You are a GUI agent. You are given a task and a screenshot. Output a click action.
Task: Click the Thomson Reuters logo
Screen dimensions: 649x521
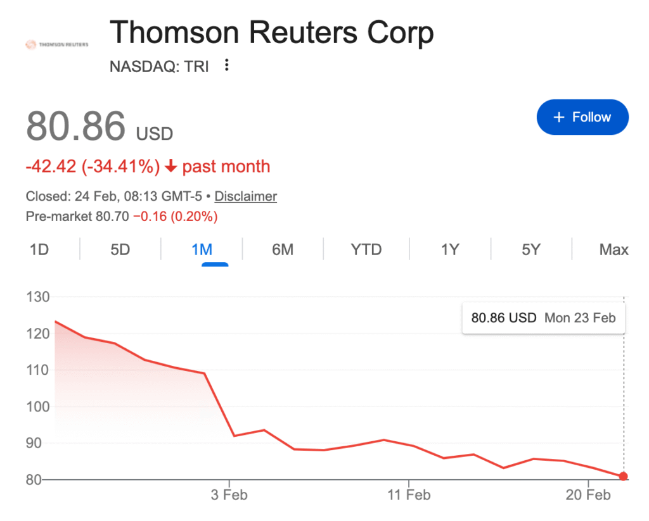(x=56, y=45)
